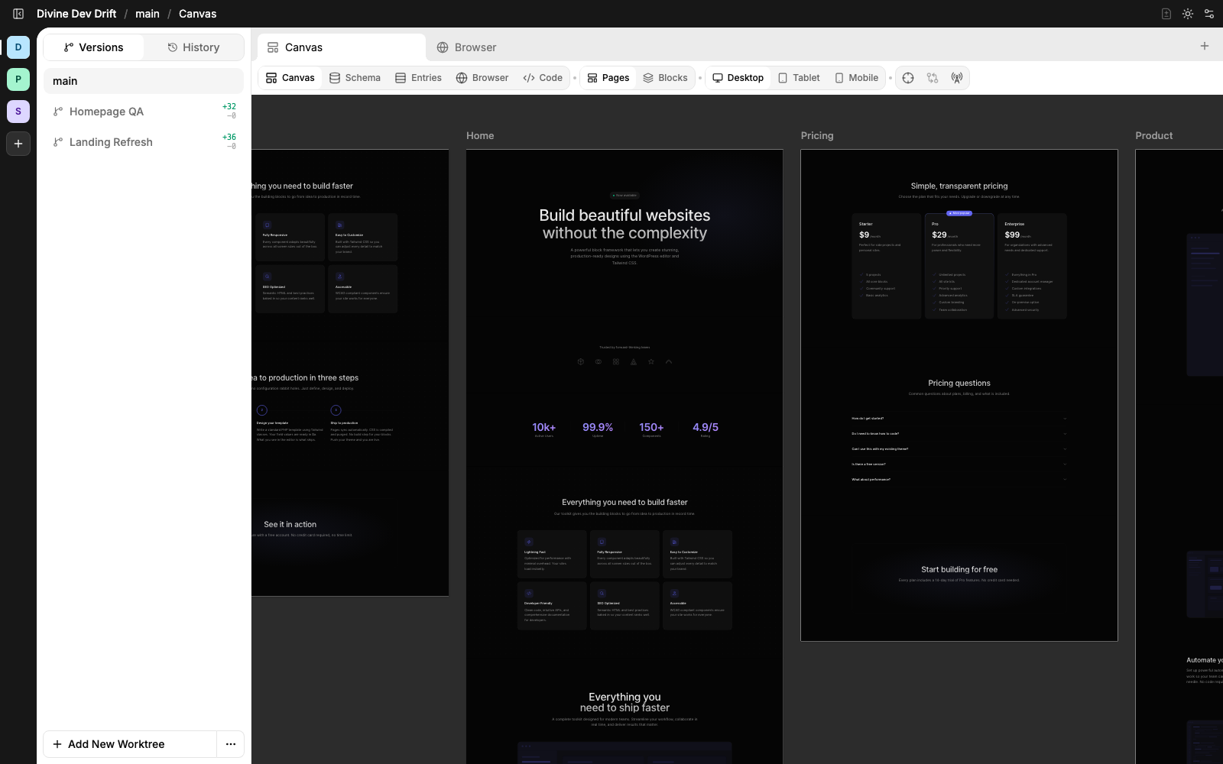Click 'Simple, transparent pricing' heading
Viewport: 1223px width, 764px height.
[x=959, y=186]
